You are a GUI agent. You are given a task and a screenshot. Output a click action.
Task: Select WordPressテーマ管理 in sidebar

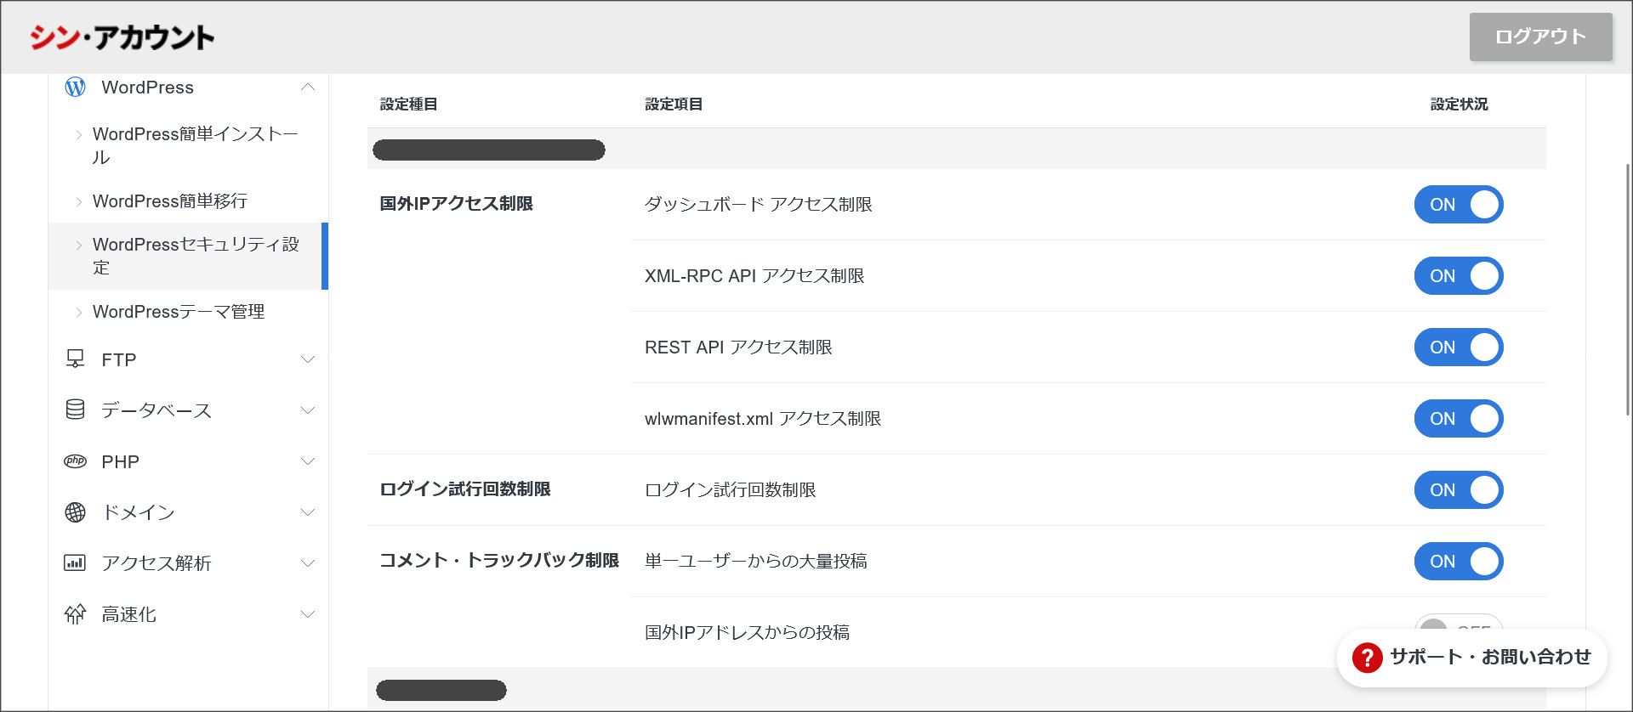[x=179, y=312]
